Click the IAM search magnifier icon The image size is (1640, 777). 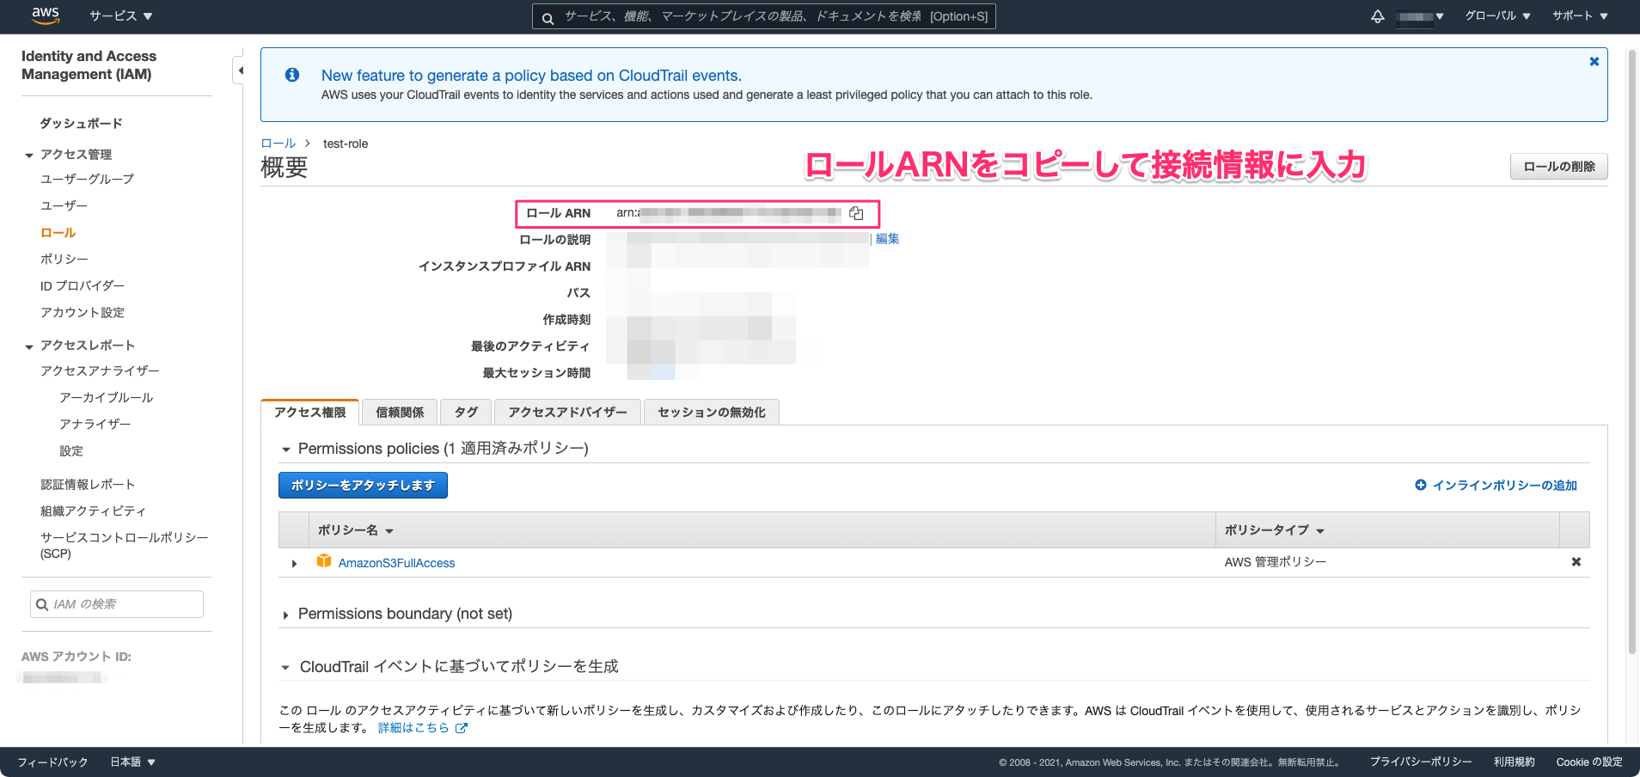click(42, 604)
